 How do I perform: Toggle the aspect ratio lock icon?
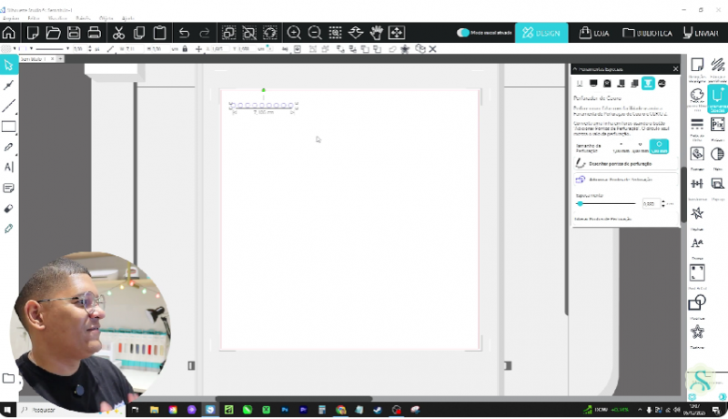[x=185, y=49]
